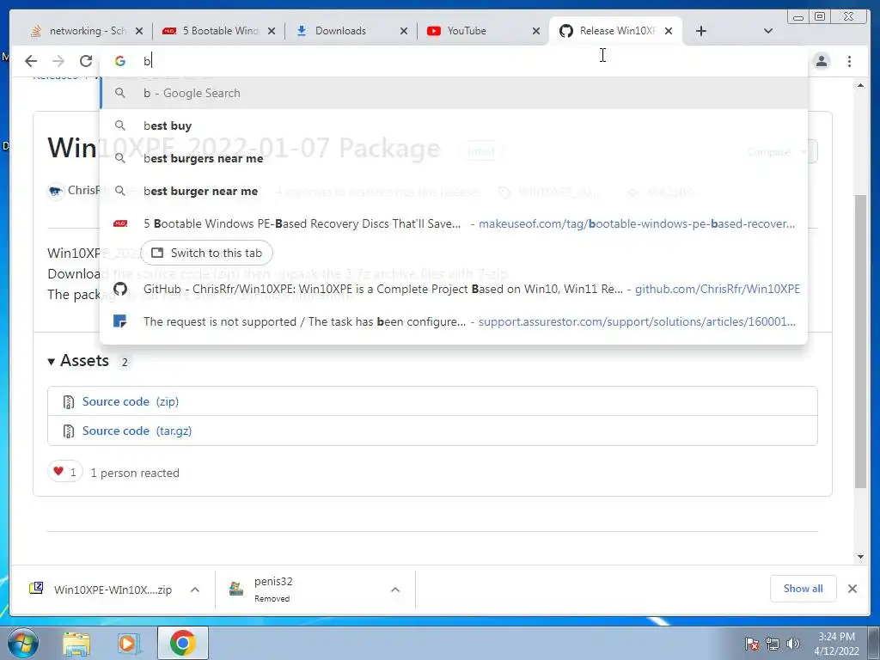Open the Action Center flag icon
This screenshot has height=660, width=880.
pos(752,644)
